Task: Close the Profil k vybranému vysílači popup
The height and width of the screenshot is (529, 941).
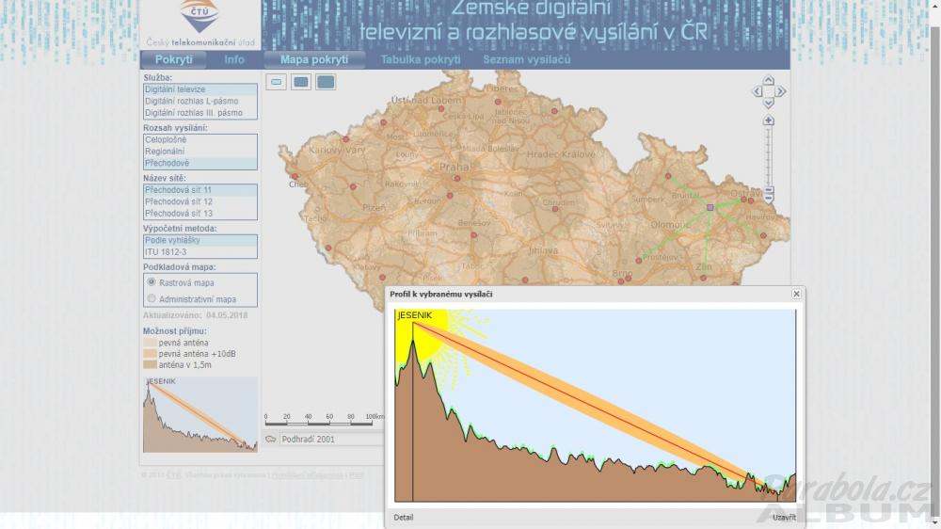Action: click(796, 294)
